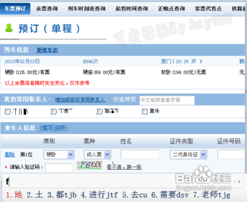The image size is (247, 202).
Task: Tick the third frequent contact checkbox
Action: (99, 112)
